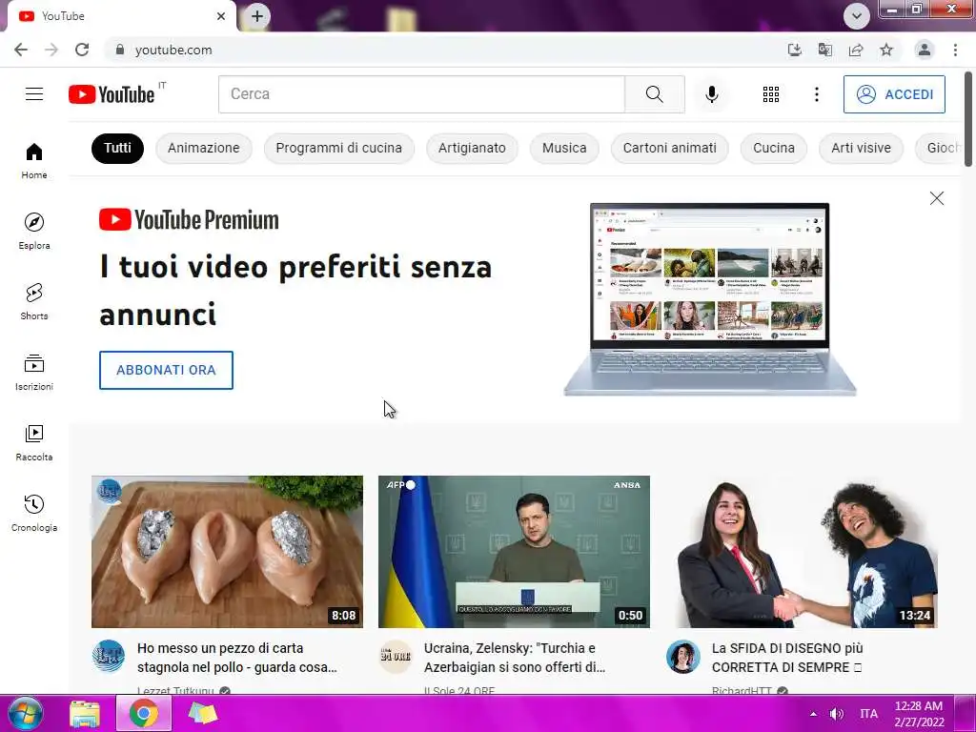976x732 pixels.
Task: Open Shorts in the sidebar
Action: [x=34, y=301]
